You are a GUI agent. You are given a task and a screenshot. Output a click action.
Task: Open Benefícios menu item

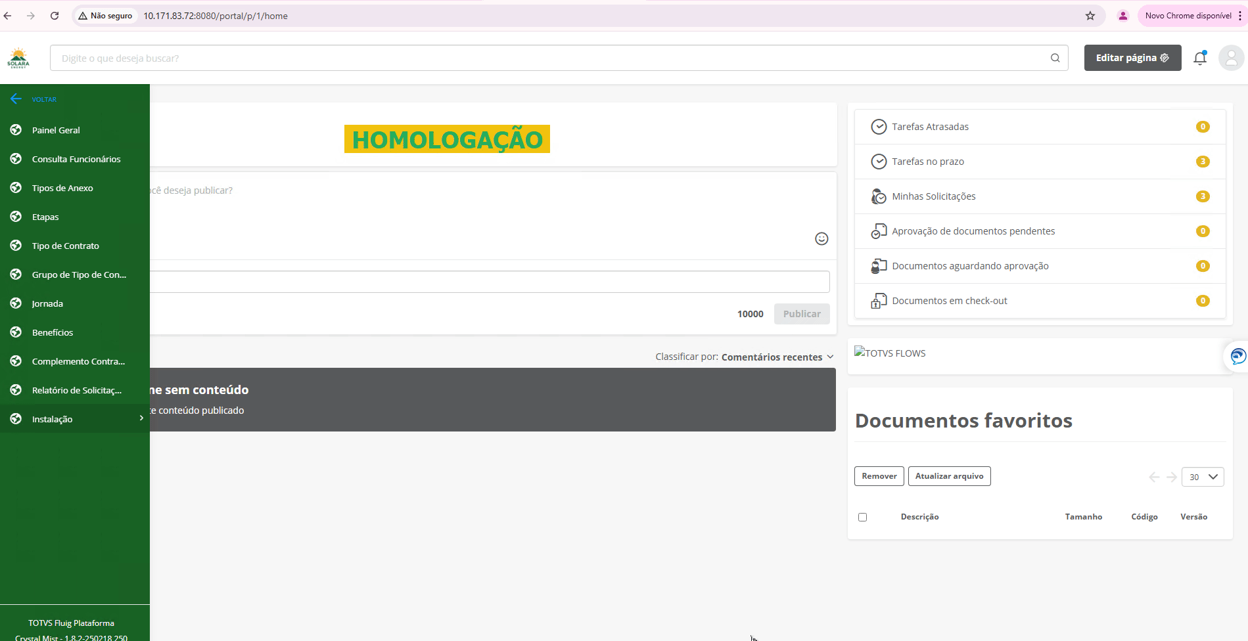pyautogui.click(x=53, y=332)
